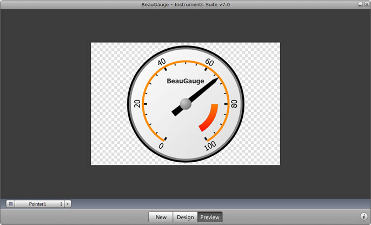Image resolution: width=371 pixels, height=225 pixels.
Task: Close the BeauGauge window
Action: (x=367, y=4)
